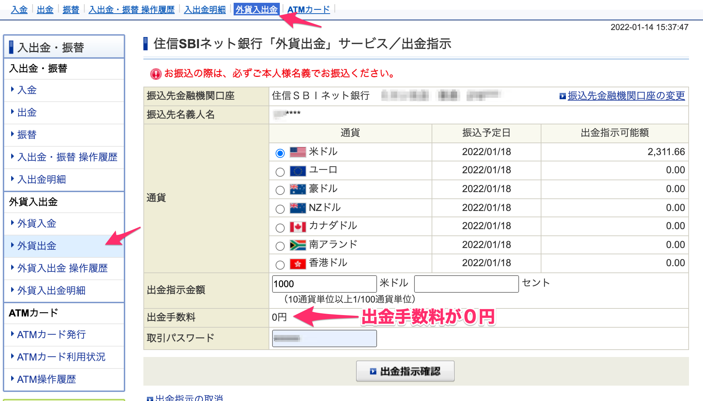Screen dimensions: 703x401
Task: Click 出金指示の取消 link at bottom
Action: (189, 398)
